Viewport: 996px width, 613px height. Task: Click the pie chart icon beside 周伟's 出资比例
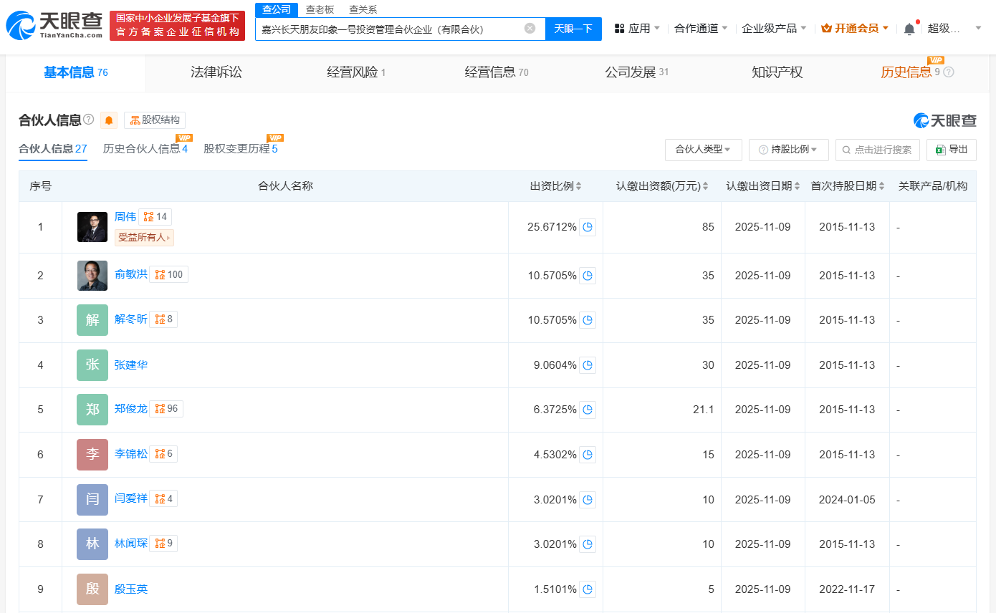(588, 227)
